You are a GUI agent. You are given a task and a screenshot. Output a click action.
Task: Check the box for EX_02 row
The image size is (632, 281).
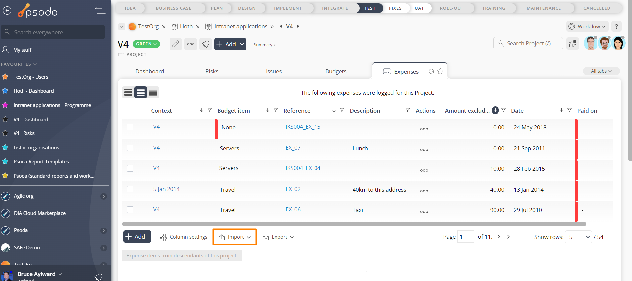(x=130, y=189)
